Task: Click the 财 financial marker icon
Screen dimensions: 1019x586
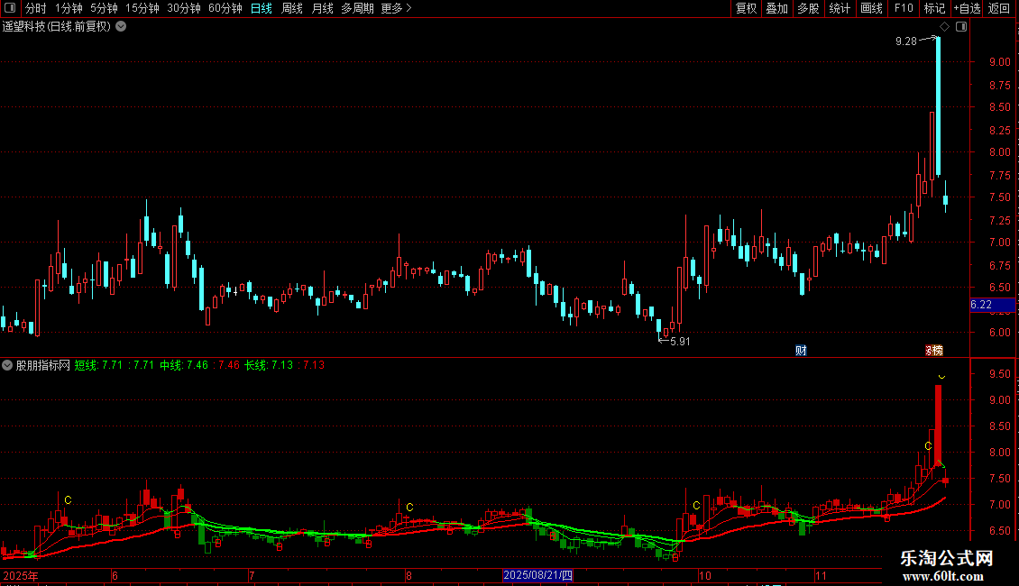Action: [801, 351]
